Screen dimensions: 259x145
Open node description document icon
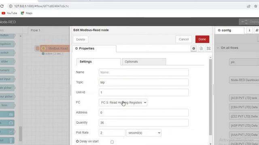pos(201,48)
